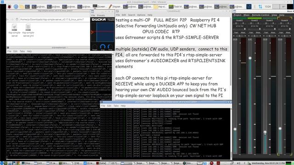The image size is (294, 165).
Task: Click the file manager path input field
Action: coord(54,19)
